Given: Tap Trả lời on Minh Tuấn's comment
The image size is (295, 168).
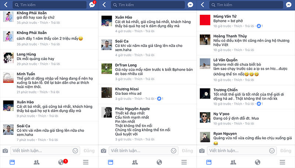Looking at the screenshot, I should click(55, 92).
